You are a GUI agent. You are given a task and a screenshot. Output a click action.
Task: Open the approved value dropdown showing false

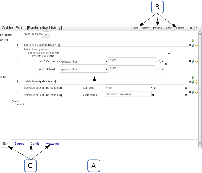coord(129,88)
